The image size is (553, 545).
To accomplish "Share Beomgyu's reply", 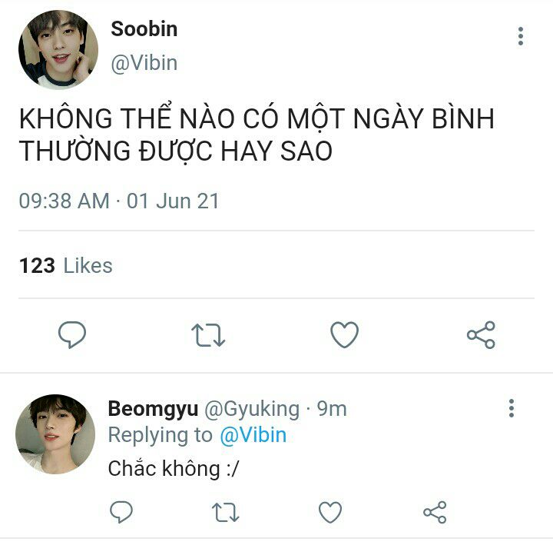I will coord(435,512).
